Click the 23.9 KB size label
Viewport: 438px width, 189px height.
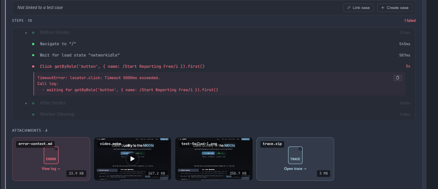[x=76, y=173]
